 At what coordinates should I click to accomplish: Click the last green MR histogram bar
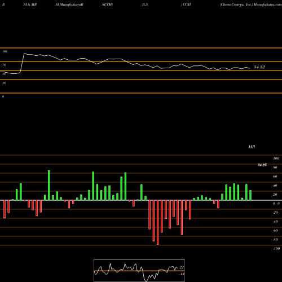tap(250, 195)
